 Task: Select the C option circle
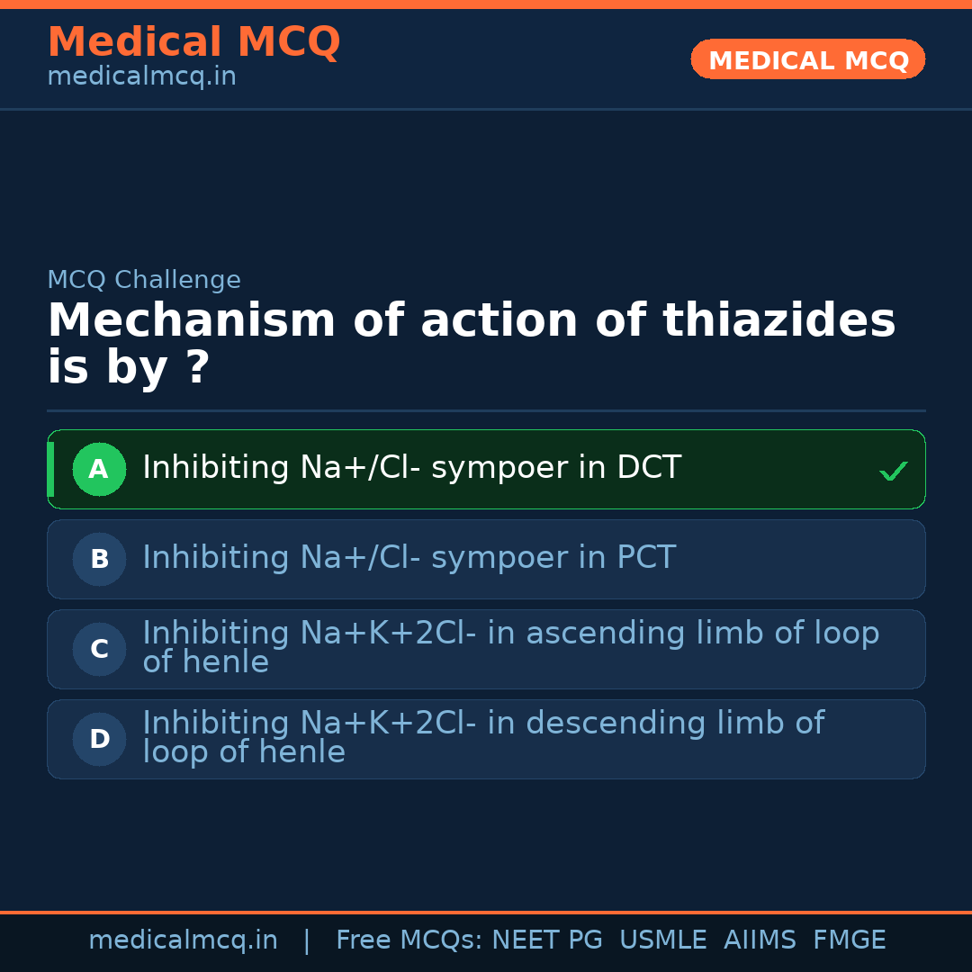[99, 649]
